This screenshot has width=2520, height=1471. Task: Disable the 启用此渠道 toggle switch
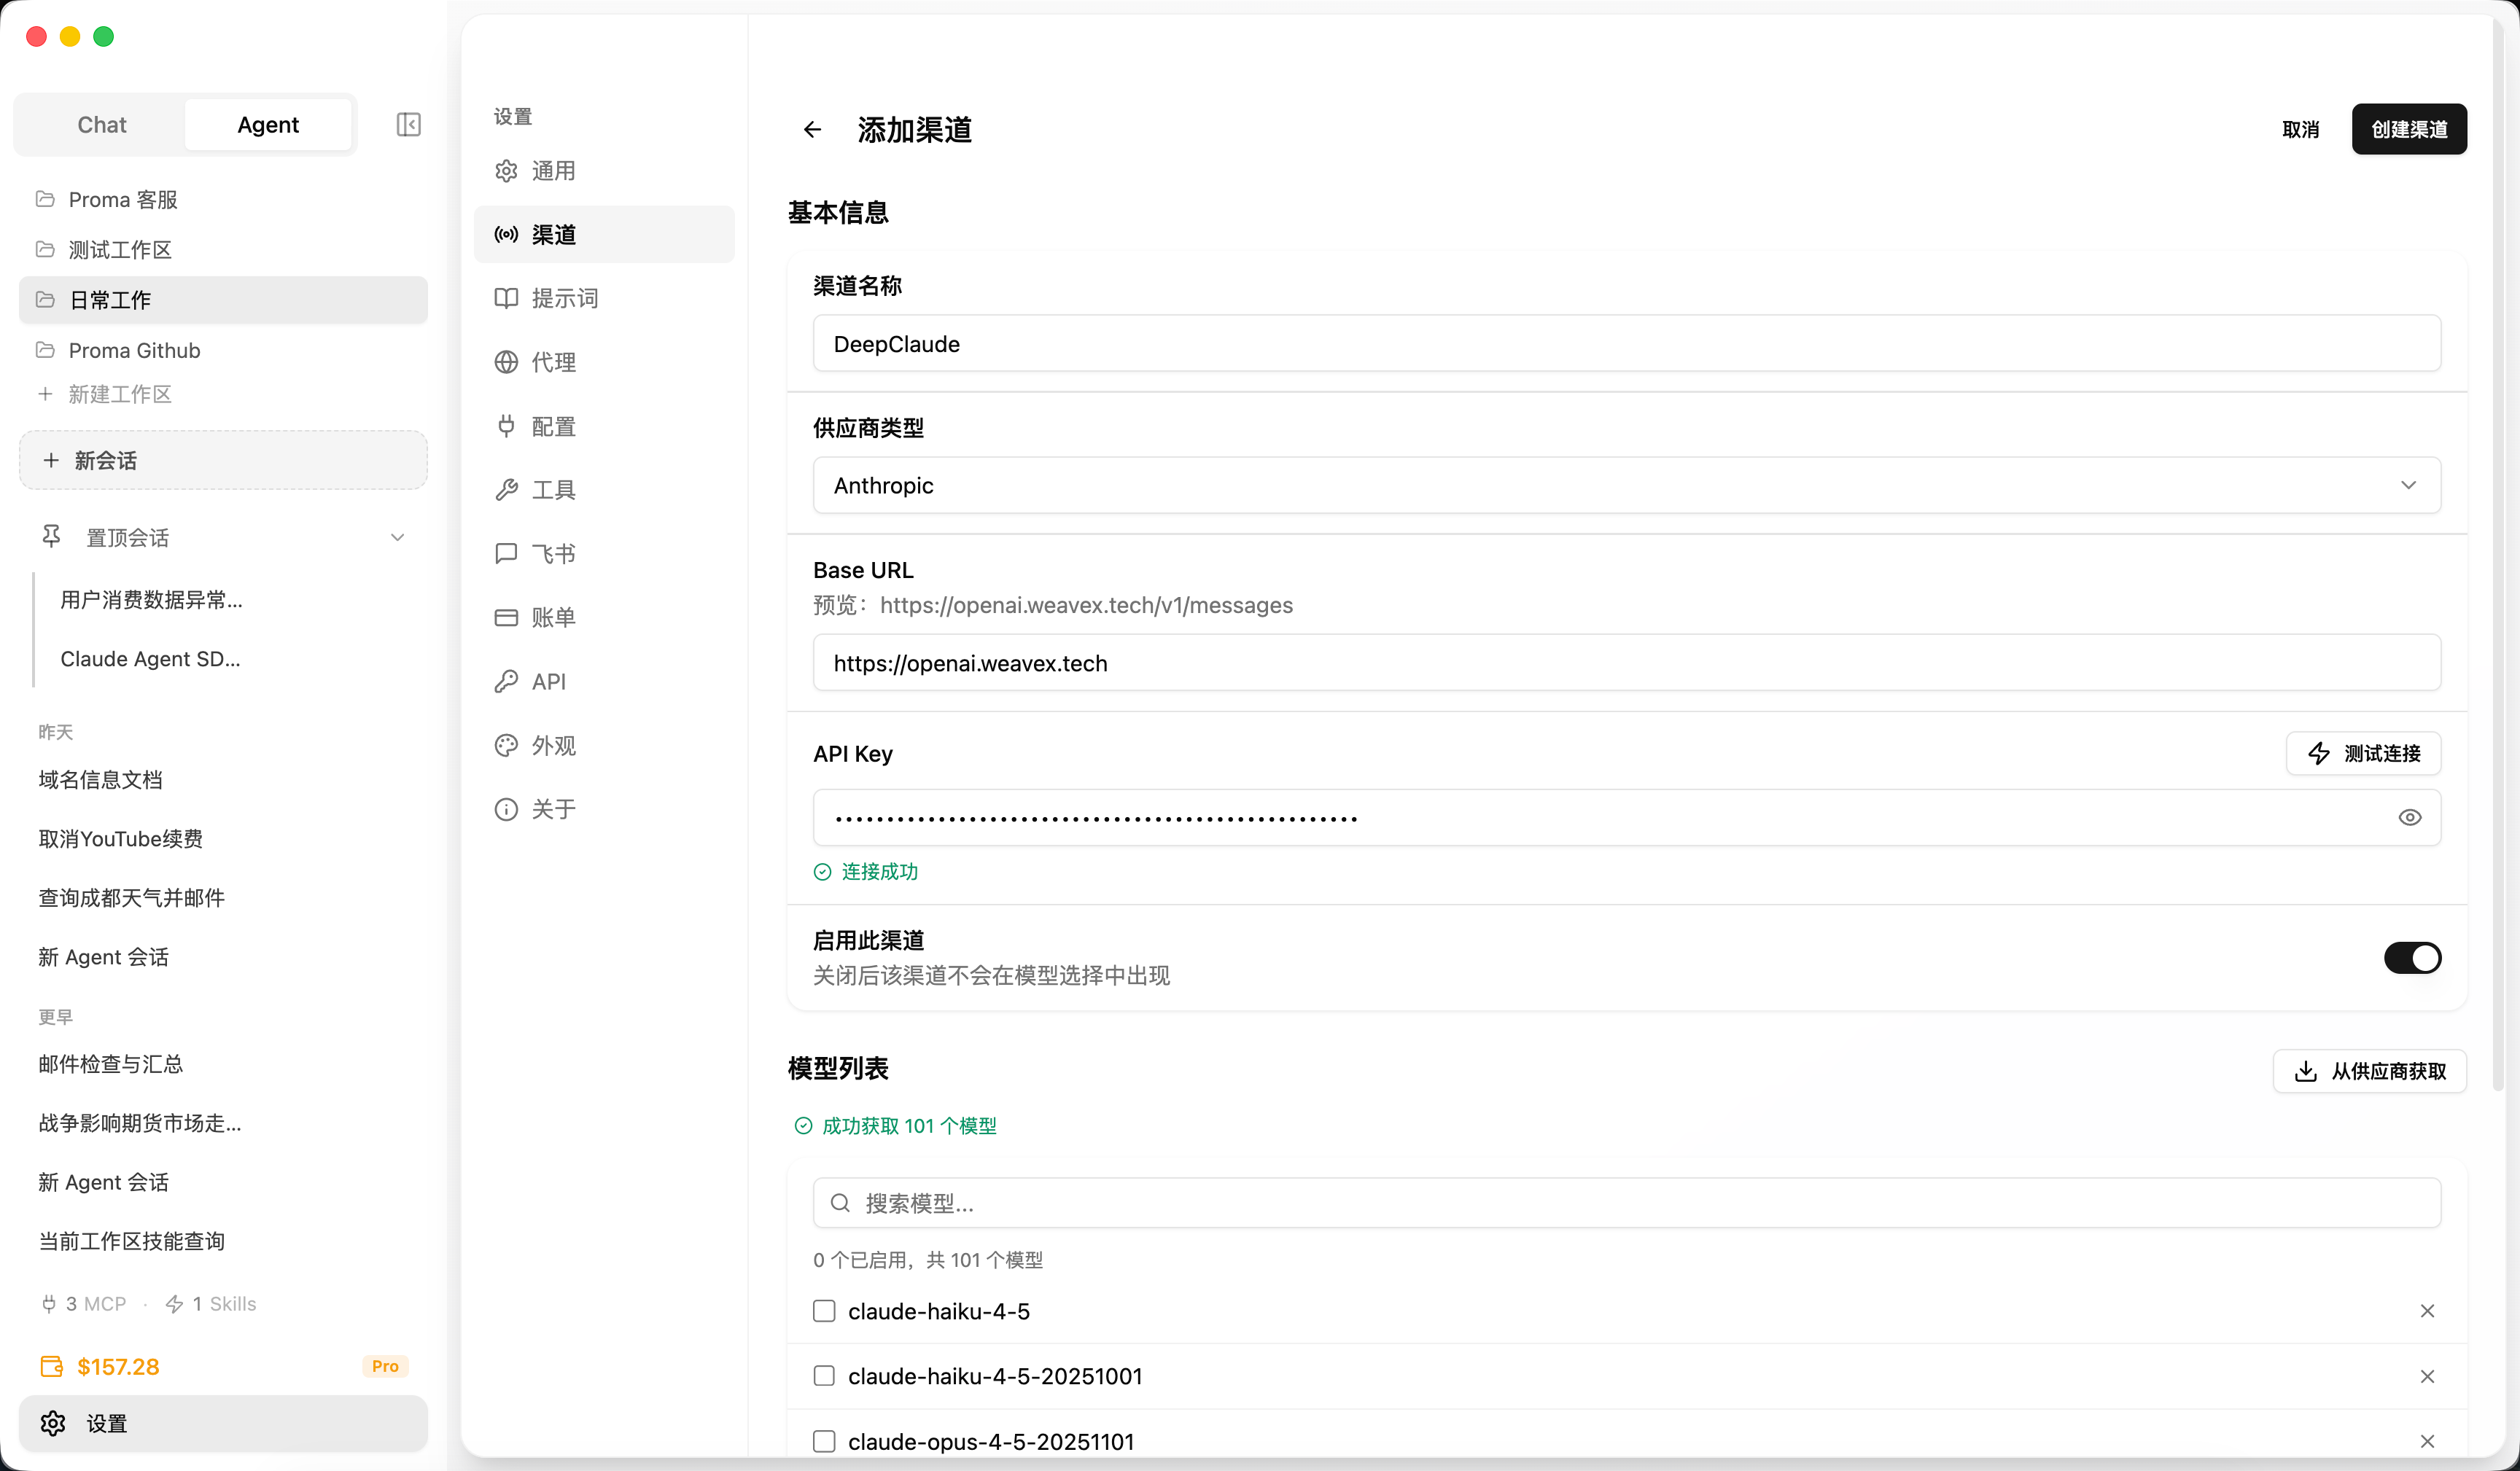[2412, 958]
